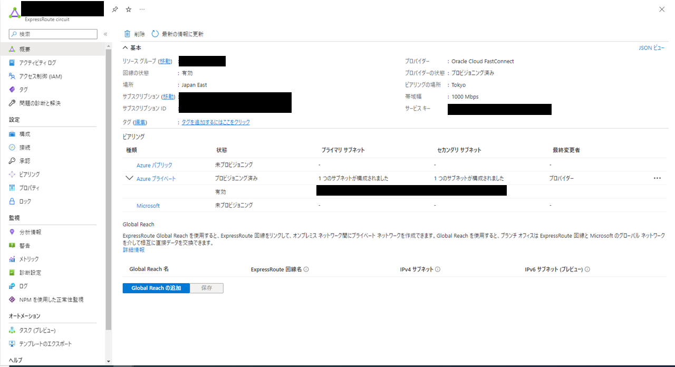Screen dimensions: 675x367
Task: Click the Tokyo peering location value
Action: 459,85
